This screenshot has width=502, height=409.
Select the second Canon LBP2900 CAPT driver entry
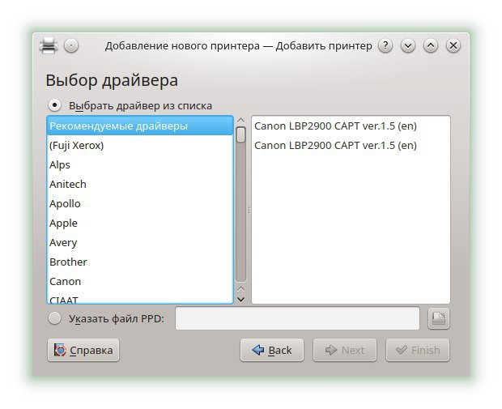(351, 146)
